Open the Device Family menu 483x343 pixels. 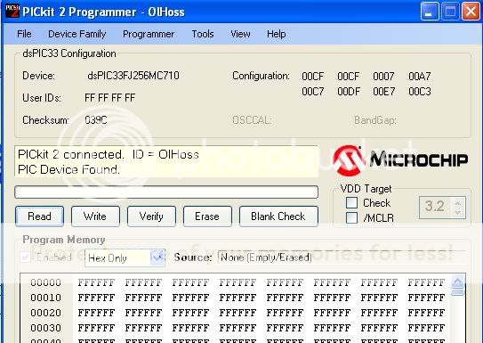click(x=77, y=34)
